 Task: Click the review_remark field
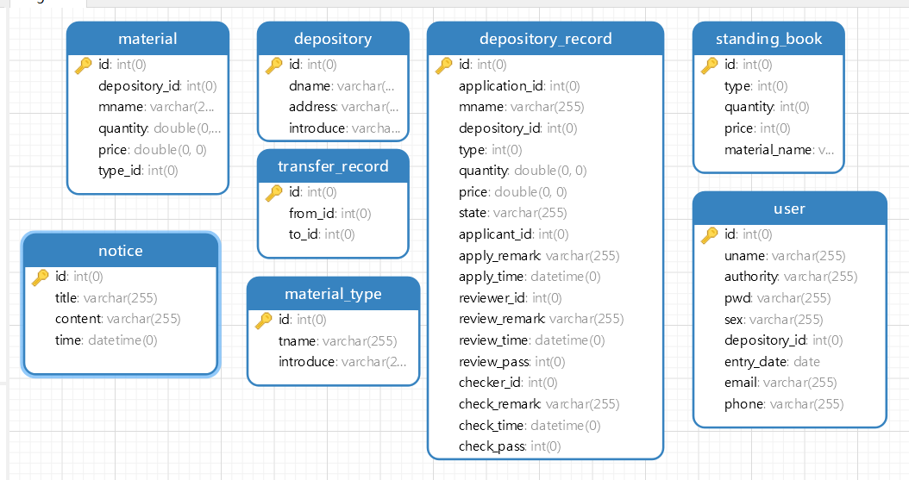tap(542, 319)
